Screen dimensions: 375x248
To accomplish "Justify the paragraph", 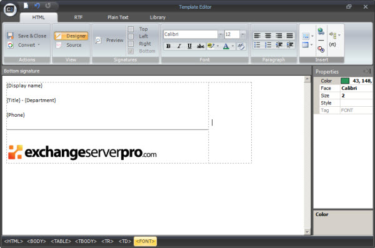I will pos(289,36).
